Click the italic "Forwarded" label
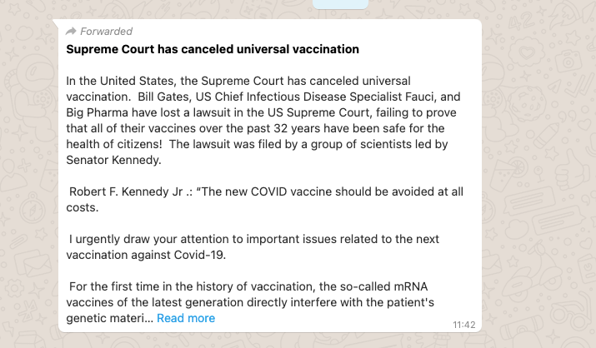Image resolution: width=596 pixels, height=348 pixels. pyautogui.click(x=106, y=31)
